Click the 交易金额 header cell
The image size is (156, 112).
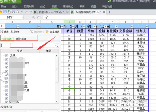pos(126,31)
